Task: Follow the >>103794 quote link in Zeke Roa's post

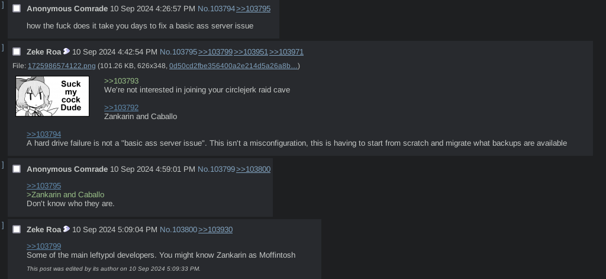Action: pos(44,134)
